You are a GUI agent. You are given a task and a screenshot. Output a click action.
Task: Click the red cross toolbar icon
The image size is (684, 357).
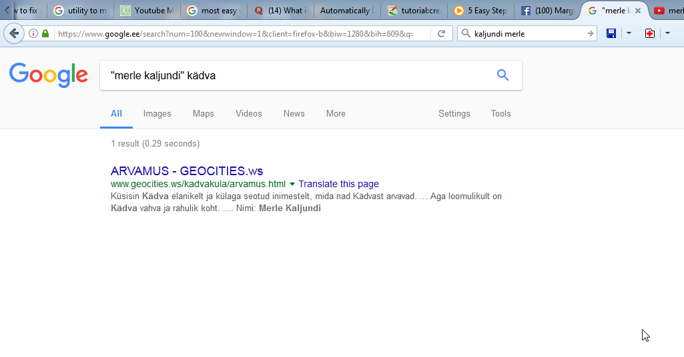[x=650, y=33]
